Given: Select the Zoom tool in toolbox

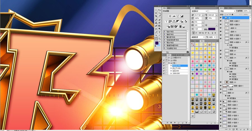Looking at the screenshot, I should tap(160, 39).
